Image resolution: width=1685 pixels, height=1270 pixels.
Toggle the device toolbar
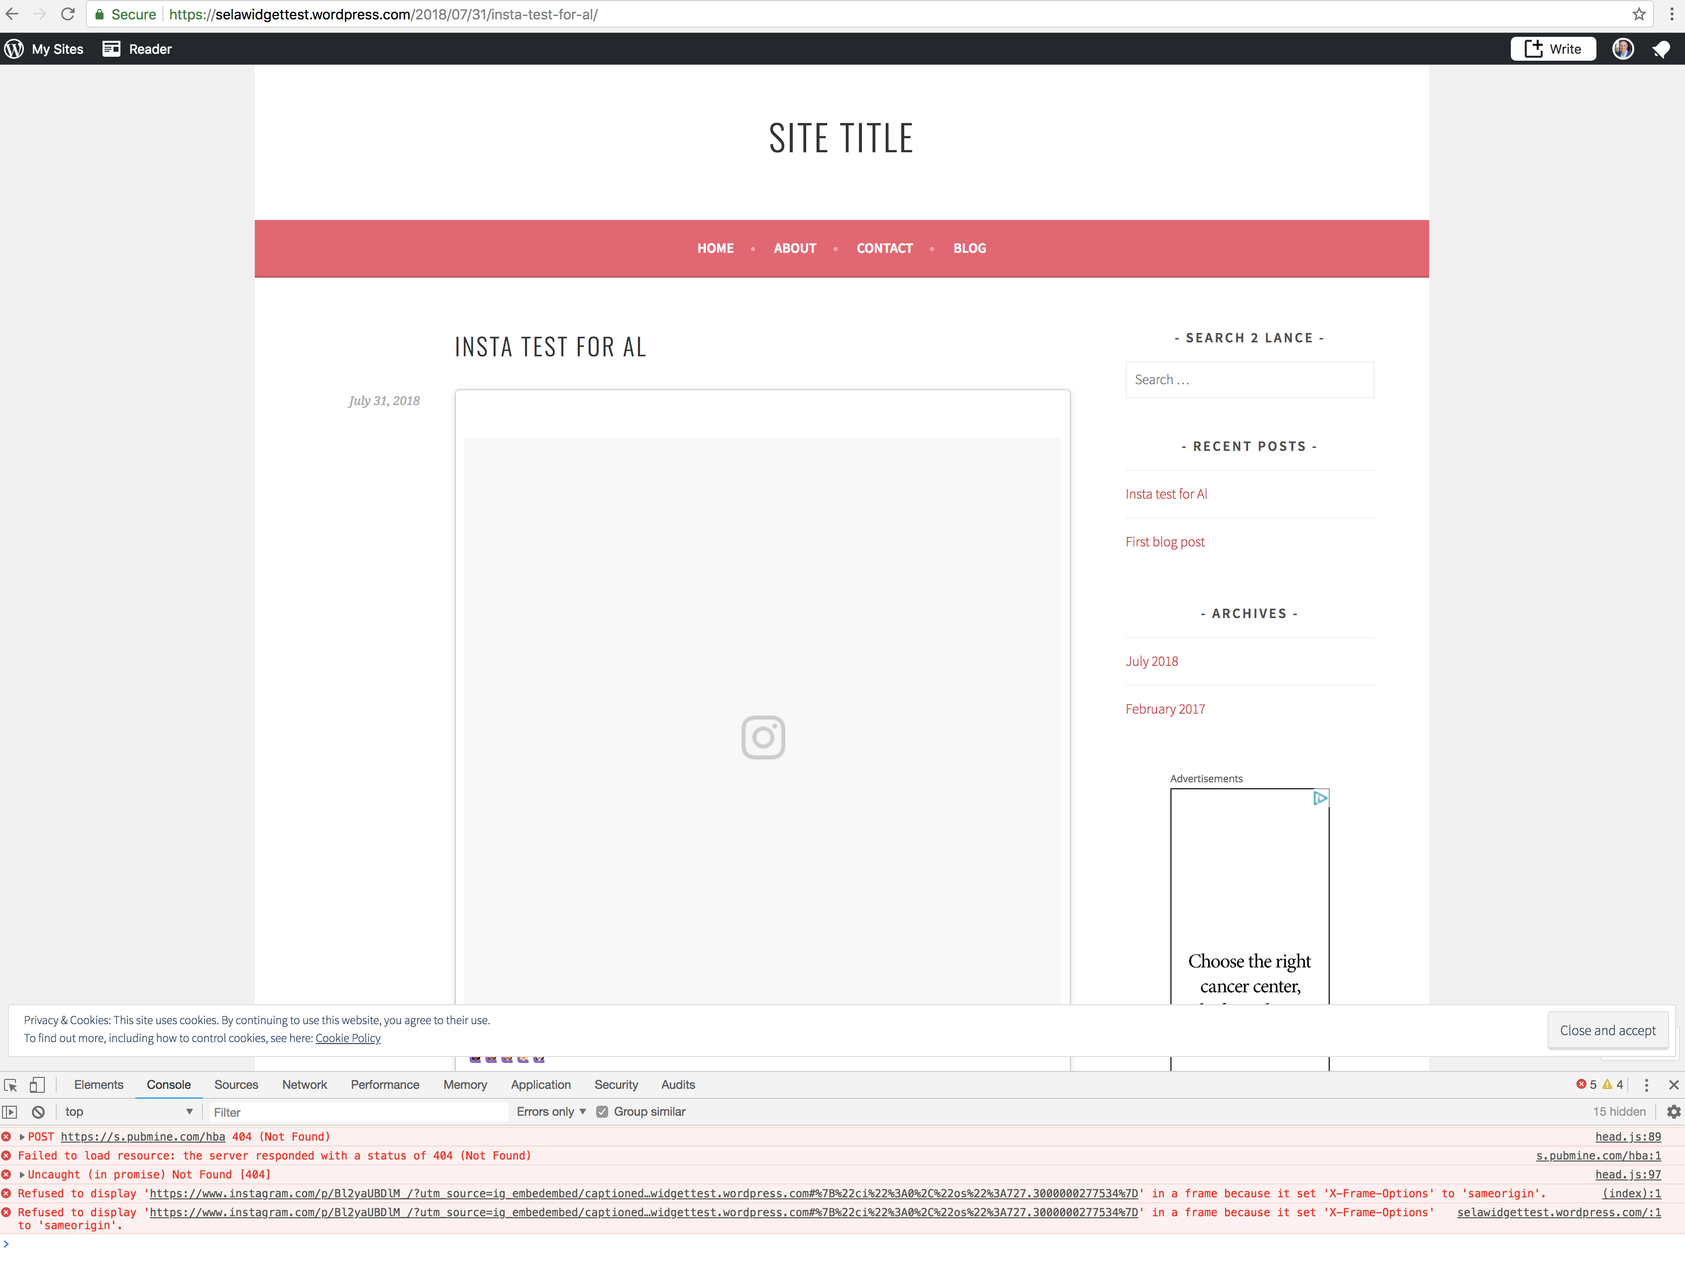pos(36,1084)
